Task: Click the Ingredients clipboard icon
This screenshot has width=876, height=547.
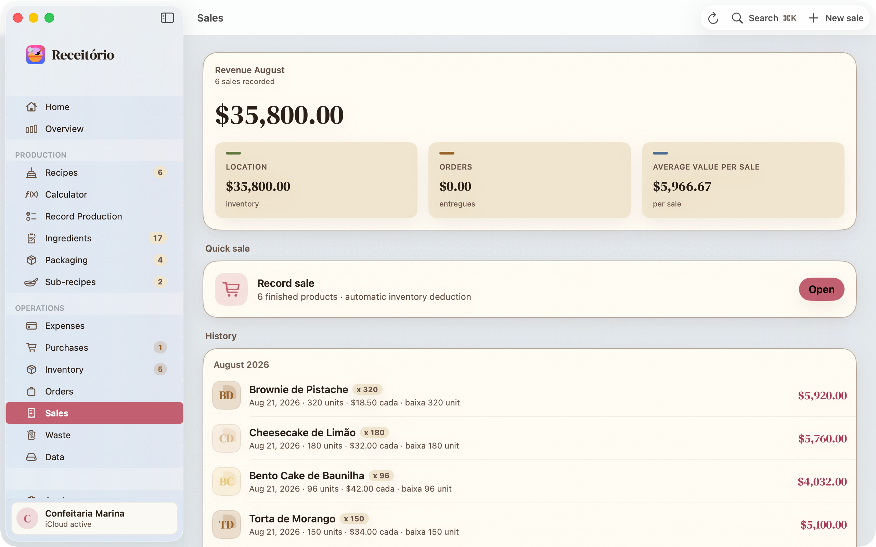Action: [31, 238]
